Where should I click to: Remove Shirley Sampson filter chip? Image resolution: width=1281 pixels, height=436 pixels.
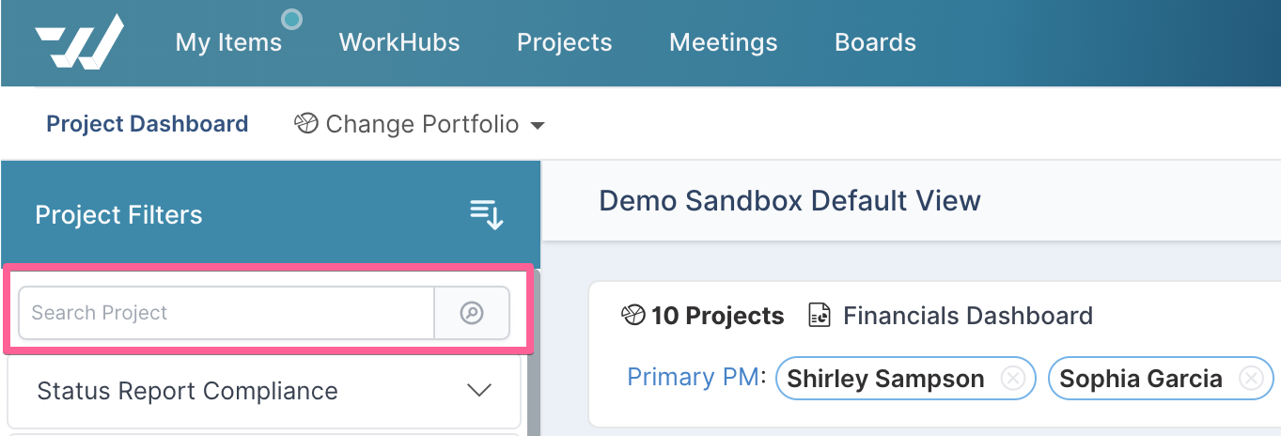pos(1012,379)
